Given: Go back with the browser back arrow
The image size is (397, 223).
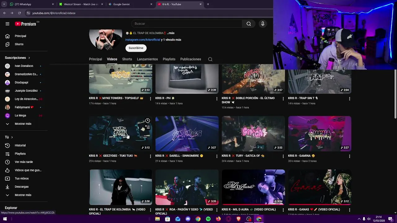Looking at the screenshot, I should (5, 13).
